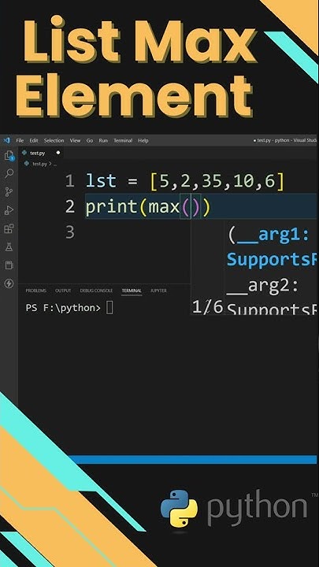Open the Edit menu
The height and width of the screenshot is (567, 319).
pyautogui.click(x=34, y=140)
